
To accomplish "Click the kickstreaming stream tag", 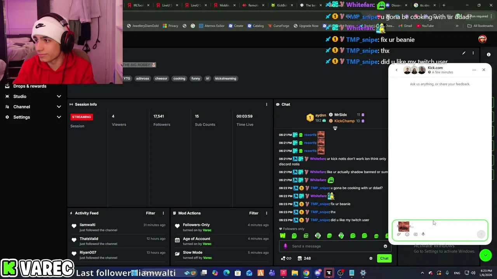I will [226, 78].
